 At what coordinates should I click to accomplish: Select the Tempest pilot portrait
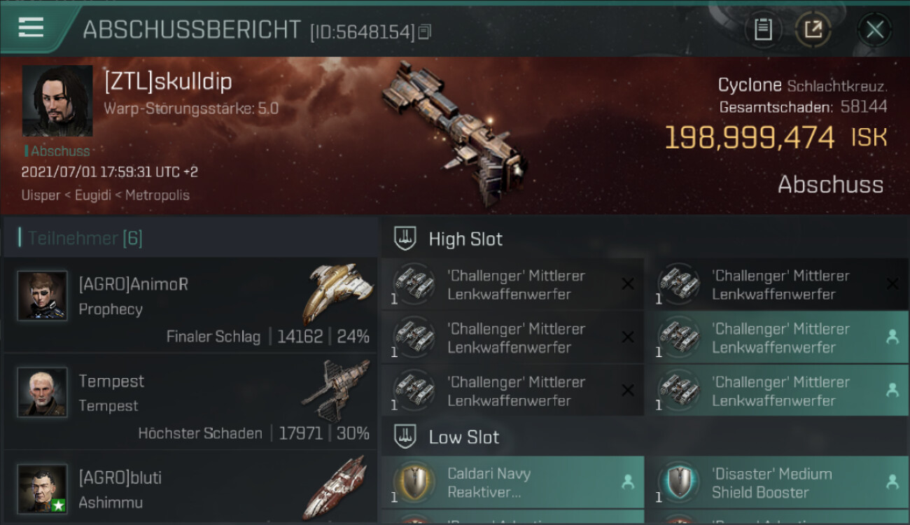click(x=43, y=393)
